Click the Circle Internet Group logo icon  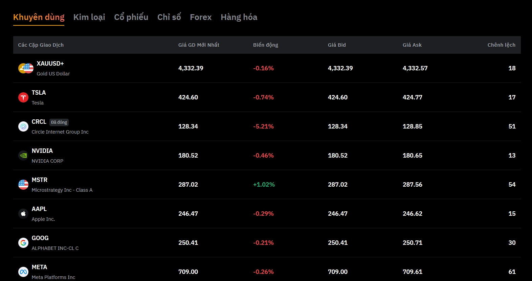(x=23, y=126)
